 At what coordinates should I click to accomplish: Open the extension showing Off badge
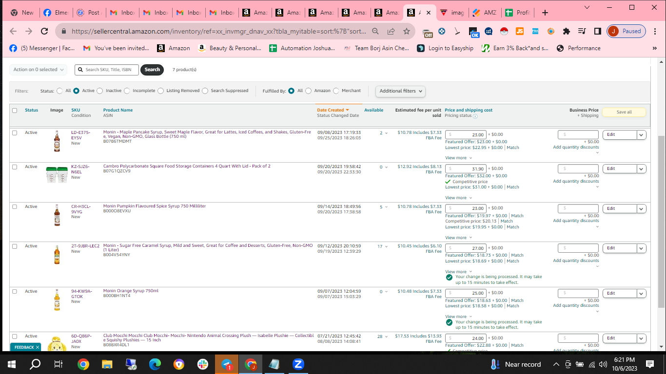(428, 32)
